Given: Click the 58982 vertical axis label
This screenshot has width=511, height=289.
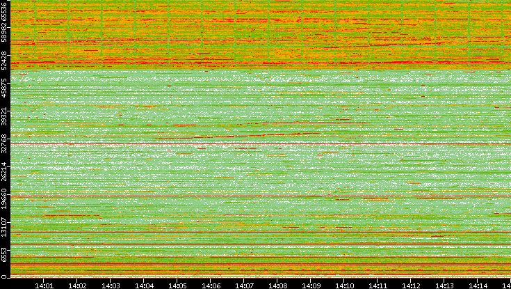Looking at the screenshot, I should click(3, 32).
